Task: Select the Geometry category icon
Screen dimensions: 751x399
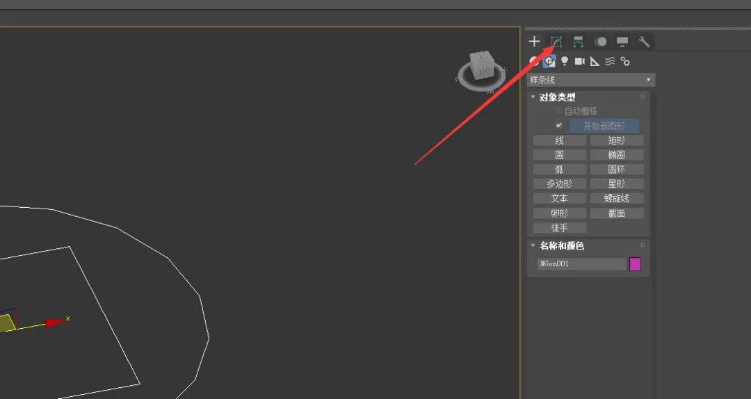Action: click(533, 61)
